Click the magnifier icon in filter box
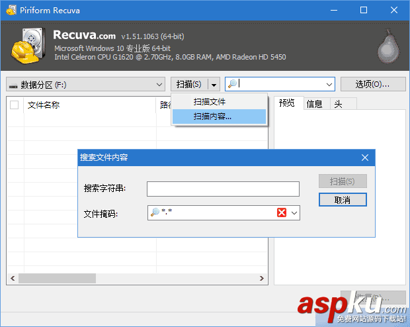 click(232, 84)
